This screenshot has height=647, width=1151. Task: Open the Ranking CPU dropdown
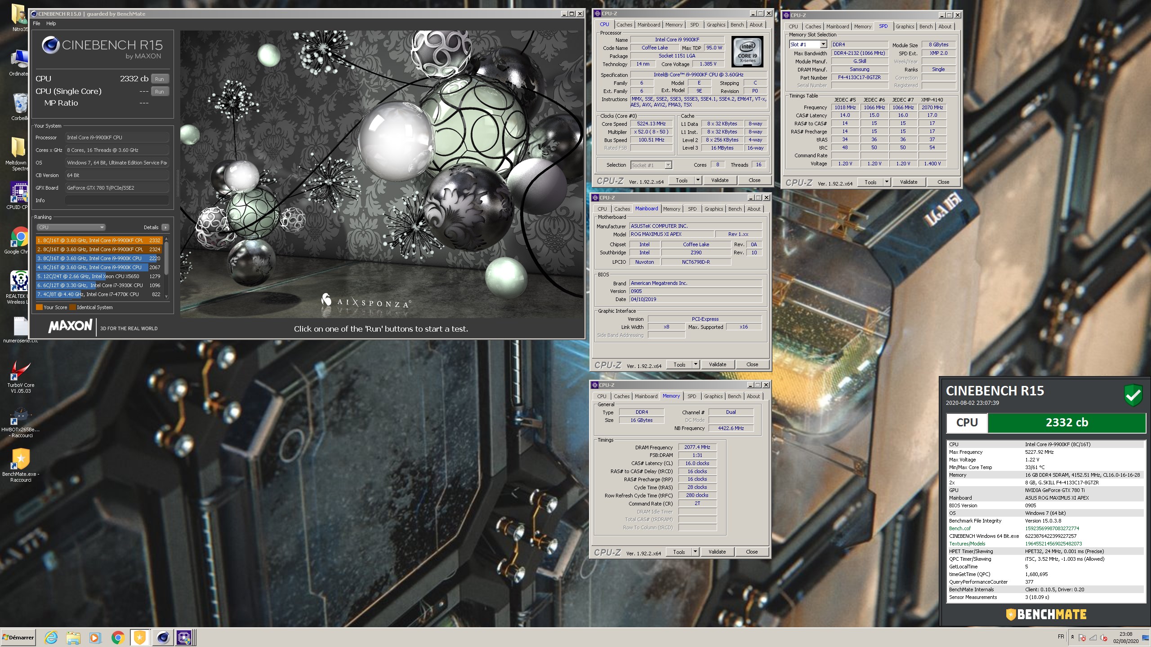tap(71, 227)
